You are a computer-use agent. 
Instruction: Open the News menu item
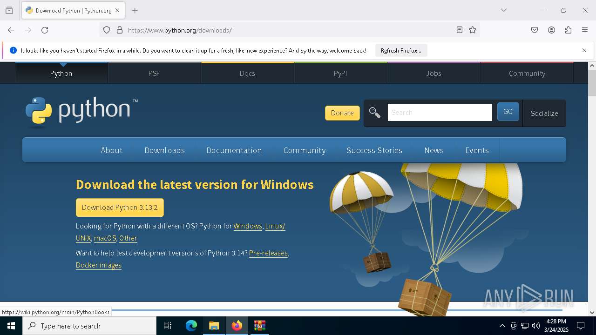(434, 150)
